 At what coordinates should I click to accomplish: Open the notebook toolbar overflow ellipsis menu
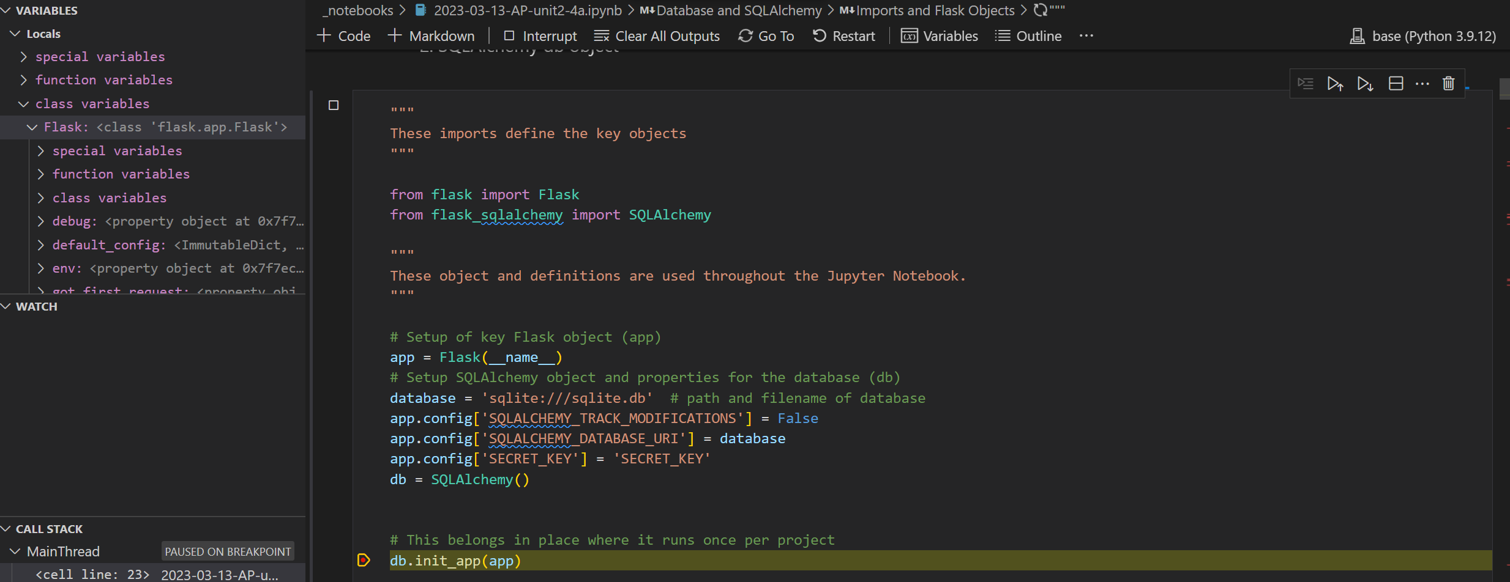pos(1086,36)
